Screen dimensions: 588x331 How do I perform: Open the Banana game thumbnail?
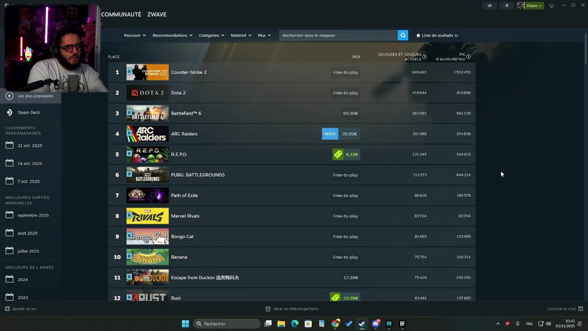point(147,257)
